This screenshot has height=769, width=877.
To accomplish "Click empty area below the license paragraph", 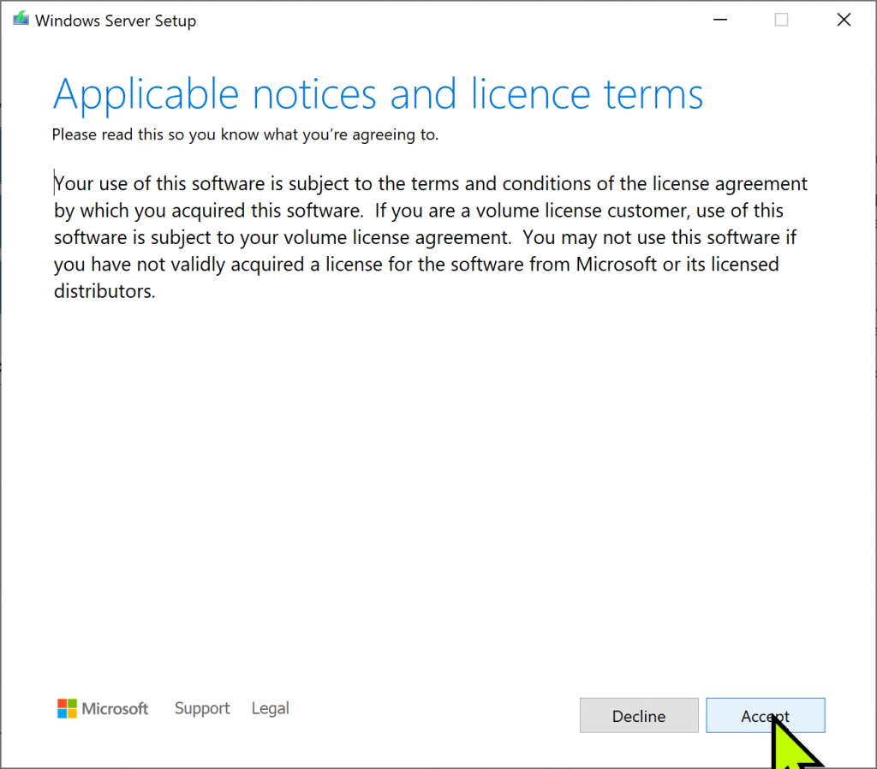I will tap(428, 471).
